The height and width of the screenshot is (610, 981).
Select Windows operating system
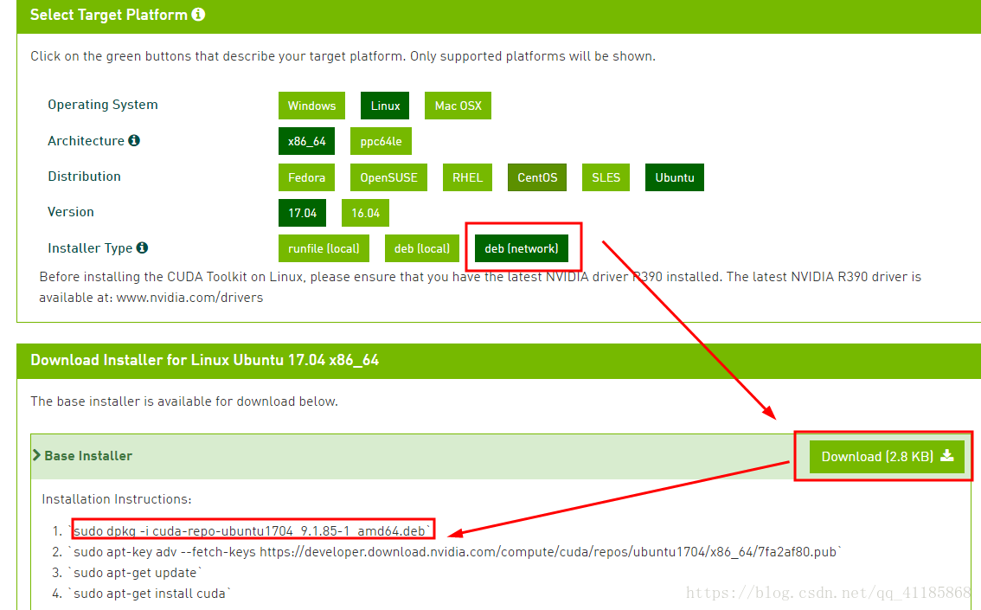tap(311, 106)
